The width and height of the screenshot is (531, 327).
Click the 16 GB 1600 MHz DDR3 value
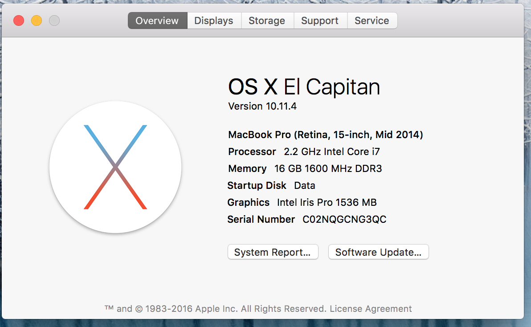(328, 168)
